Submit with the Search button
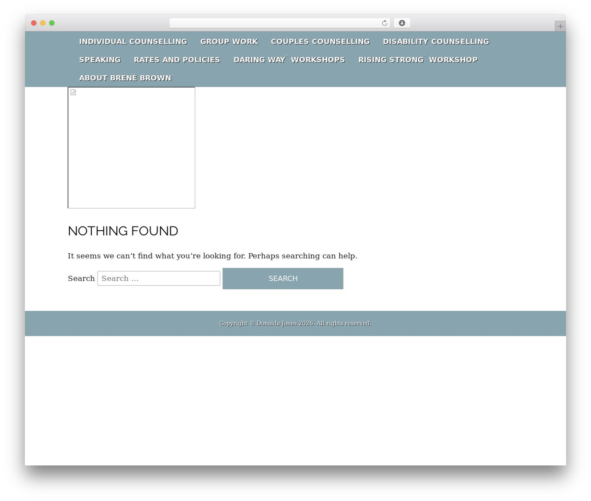Viewport: 591px width, 501px height. click(x=283, y=279)
